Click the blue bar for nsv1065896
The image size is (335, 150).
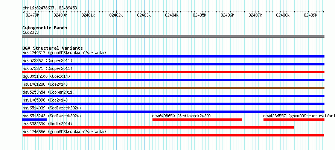(x=173, y=104)
